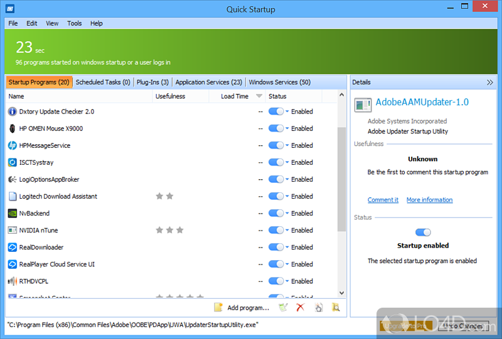Open status dropdown arrow for RealDownloader
The image size is (502, 339).
[x=287, y=248]
